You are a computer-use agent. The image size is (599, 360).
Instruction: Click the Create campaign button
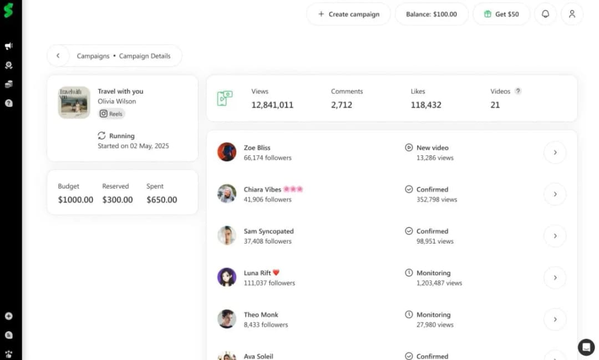tap(348, 14)
